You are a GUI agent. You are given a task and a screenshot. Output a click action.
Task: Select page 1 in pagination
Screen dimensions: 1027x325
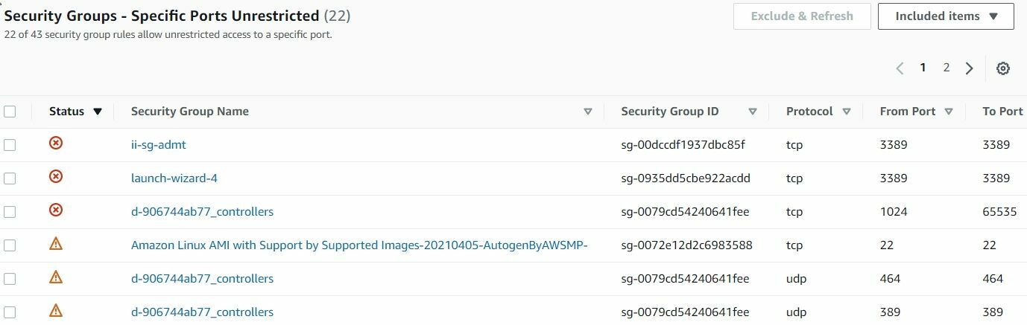point(923,68)
